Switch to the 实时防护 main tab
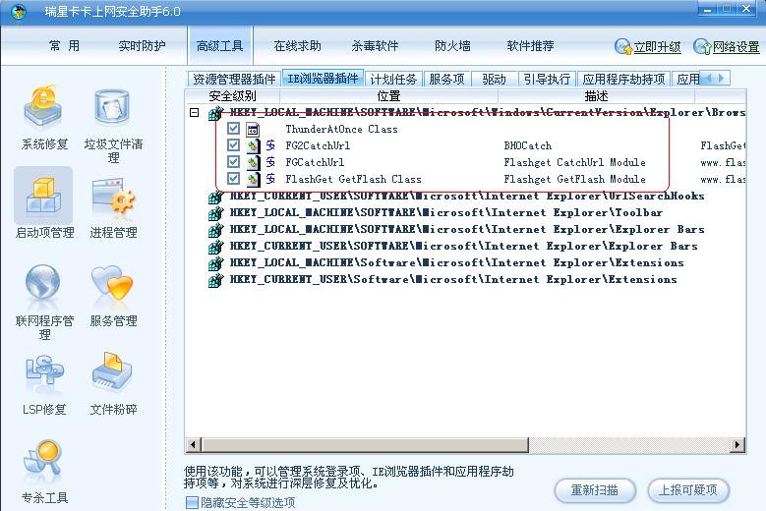 142,46
